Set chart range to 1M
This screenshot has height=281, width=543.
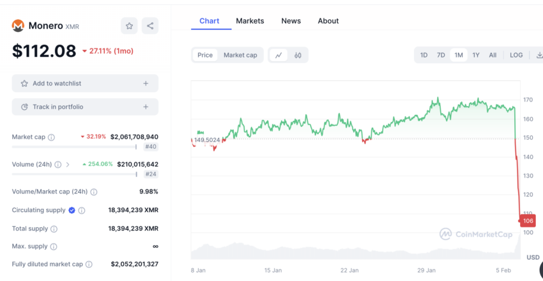[459, 55]
